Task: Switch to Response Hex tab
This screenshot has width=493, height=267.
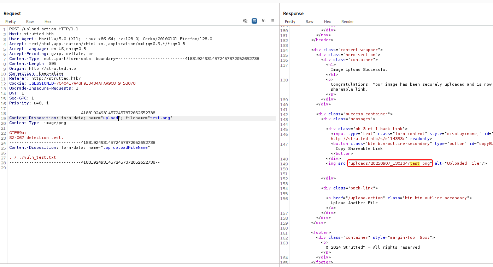Action: pos(328,22)
